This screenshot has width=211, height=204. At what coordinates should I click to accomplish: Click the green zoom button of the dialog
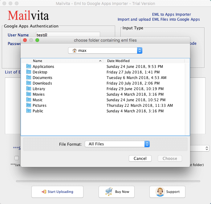pyautogui.click(x=37, y=40)
